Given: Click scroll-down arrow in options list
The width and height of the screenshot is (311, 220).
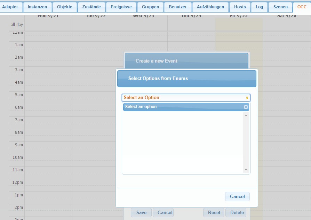Looking at the screenshot, I should (x=246, y=170).
